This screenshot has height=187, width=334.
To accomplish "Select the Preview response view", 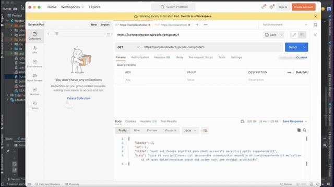I will pyautogui.click(x=152, y=130).
